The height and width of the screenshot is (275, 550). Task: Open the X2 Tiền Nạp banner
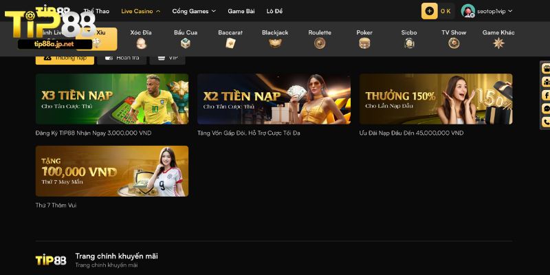coord(274,99)
